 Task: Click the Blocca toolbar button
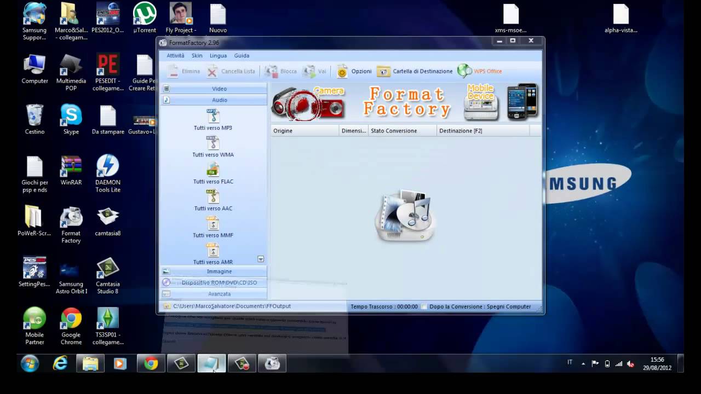tap(281, 71)
